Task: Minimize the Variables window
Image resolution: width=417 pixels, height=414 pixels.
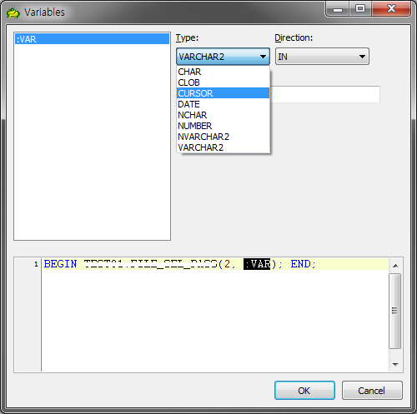Action: pyautogui.click(x=338, y=10)
